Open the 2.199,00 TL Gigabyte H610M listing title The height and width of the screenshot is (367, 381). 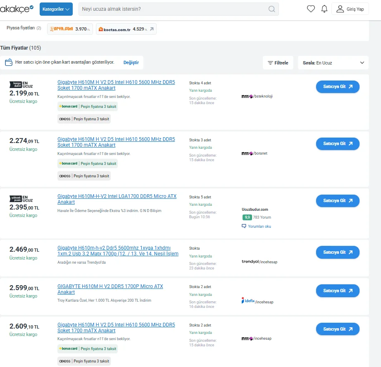116,85
